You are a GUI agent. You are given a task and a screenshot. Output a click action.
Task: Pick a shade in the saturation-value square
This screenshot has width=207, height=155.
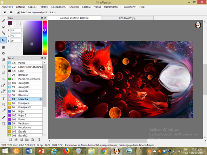point(32,38)
